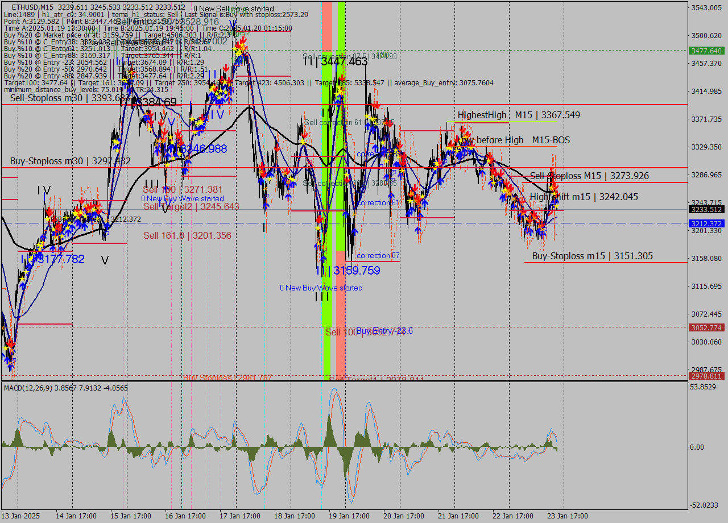Click the black 3233.512 current price tag
Image resolution: width=728 pixels, height=523 pixels.
point(706,210)
